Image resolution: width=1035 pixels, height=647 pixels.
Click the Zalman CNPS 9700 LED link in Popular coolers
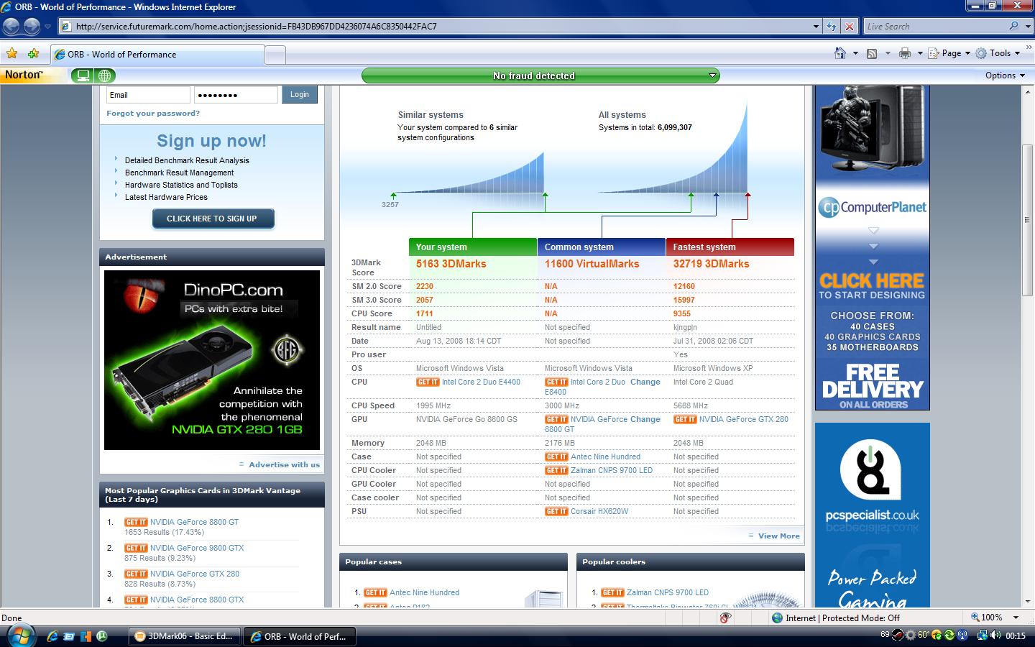coord(668,593)
